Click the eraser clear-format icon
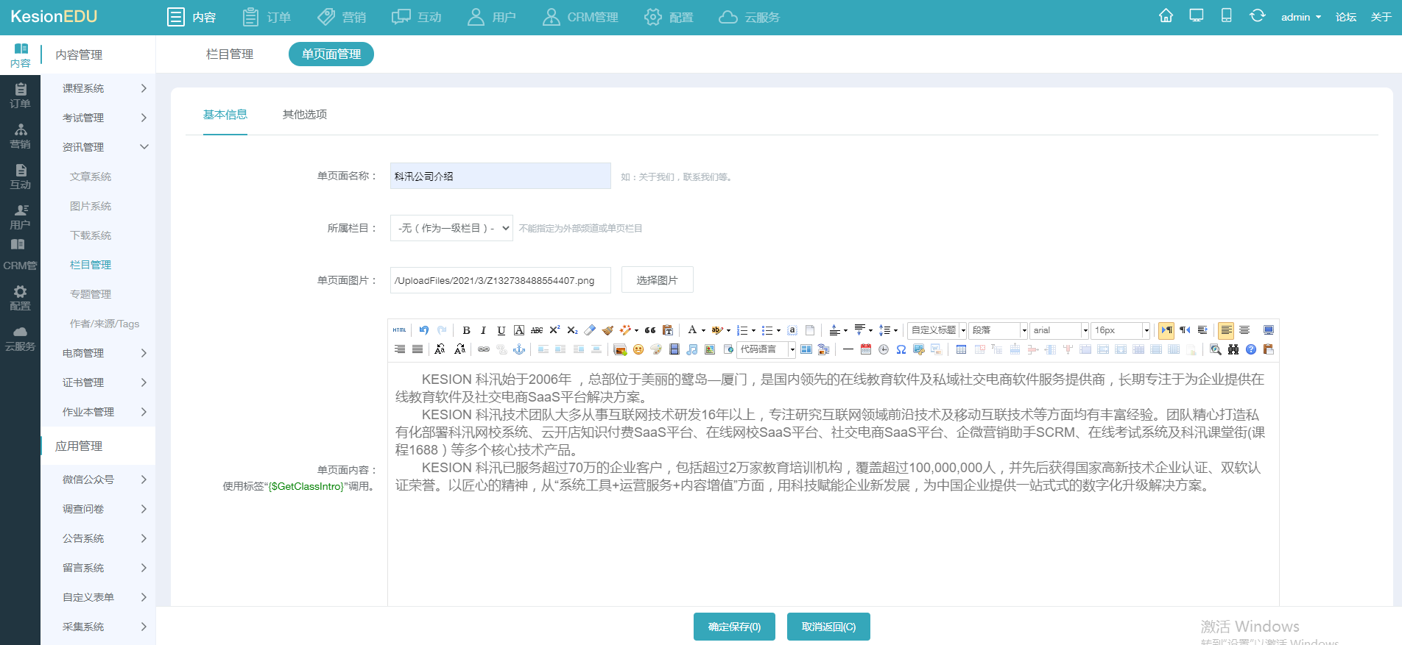The height and width of the screenshot is (645, 1402). 590,330
